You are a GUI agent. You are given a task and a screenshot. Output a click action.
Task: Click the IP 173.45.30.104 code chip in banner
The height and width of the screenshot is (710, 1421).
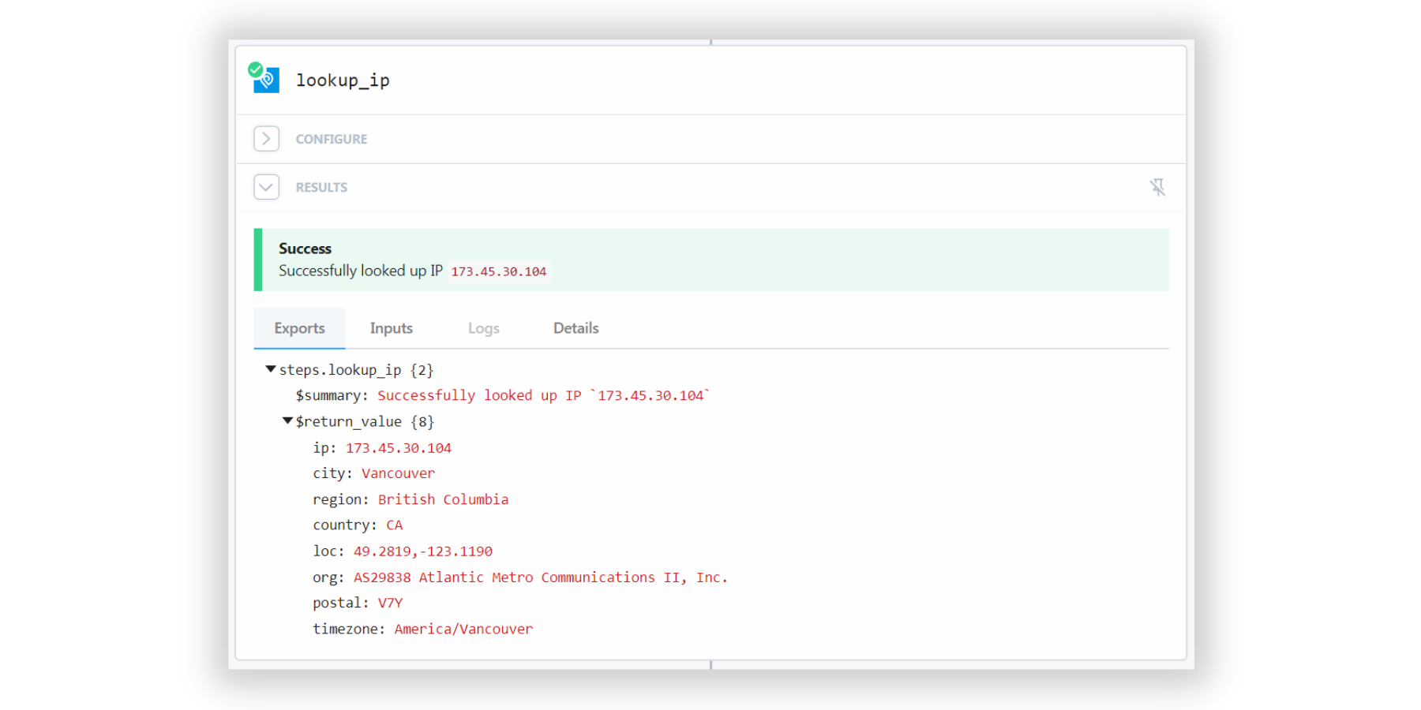[499, 271]
